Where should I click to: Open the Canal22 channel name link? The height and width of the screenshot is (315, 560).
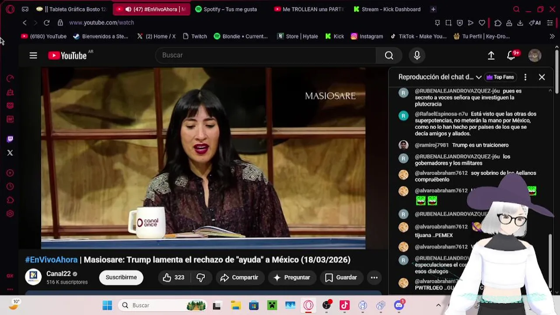pos(58,274)
